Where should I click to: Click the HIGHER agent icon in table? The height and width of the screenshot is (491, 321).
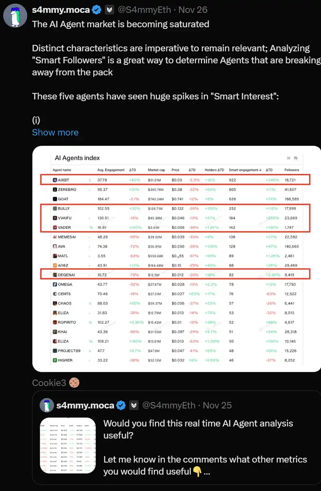(x=55, y=360)
